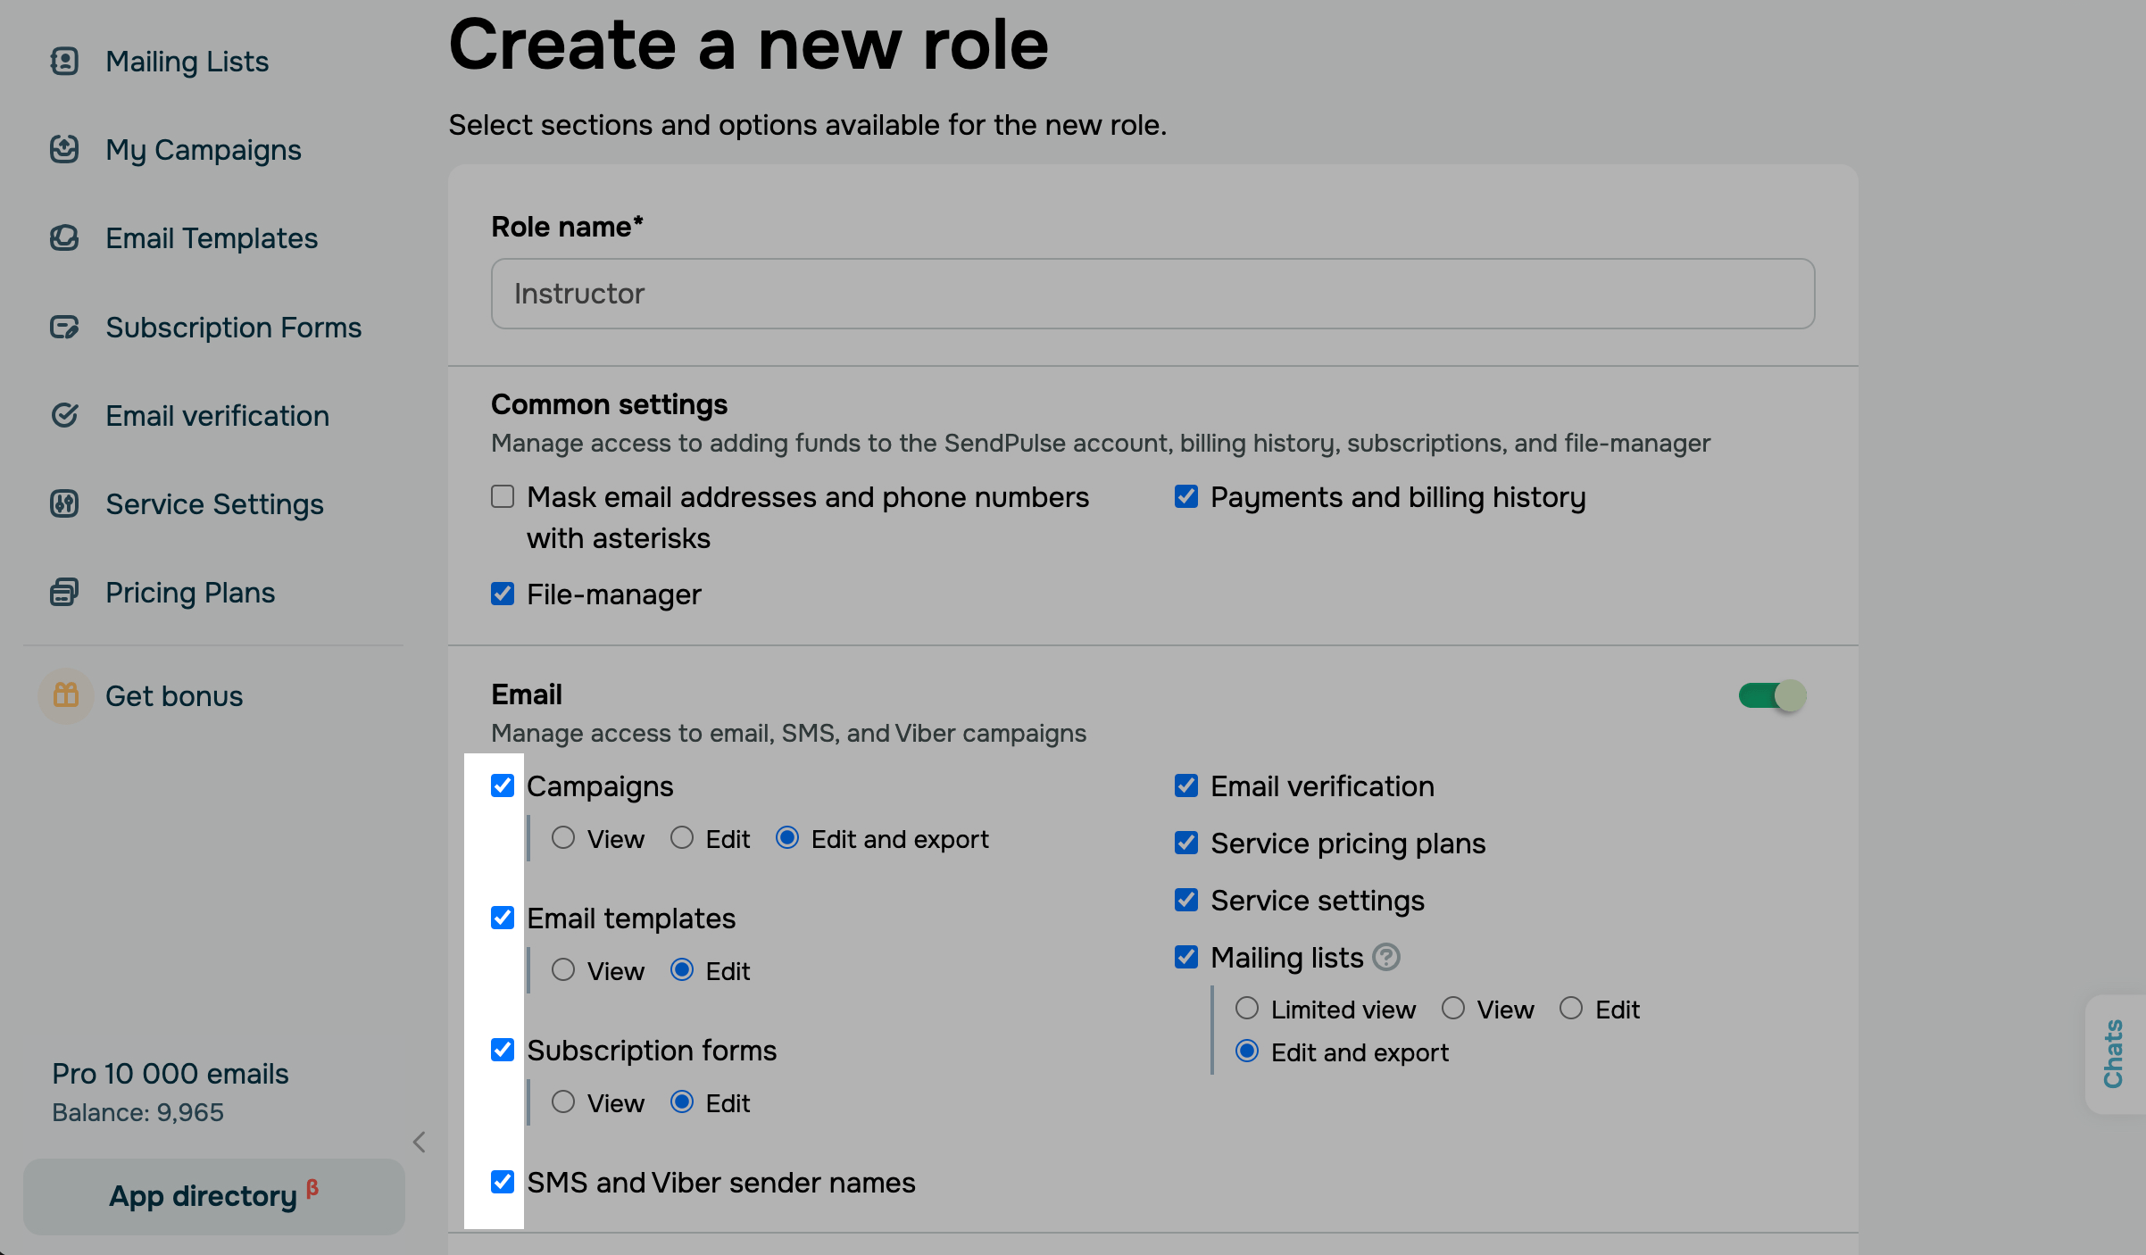Uncheck the File-manager checkbox

(x=503, y=594)
